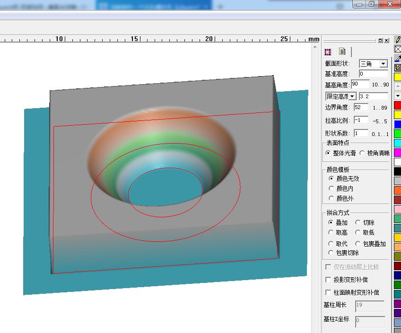401x333 pixels.
Task: Enable 投影变形补偿 checkbox
Action: click(328, 280)
